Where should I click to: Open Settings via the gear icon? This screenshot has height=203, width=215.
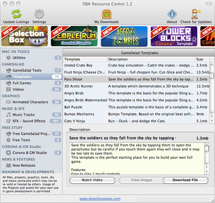coord(39,14)
